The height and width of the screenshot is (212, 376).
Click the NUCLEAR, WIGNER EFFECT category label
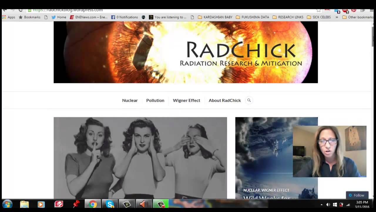(x=266, y=190)
